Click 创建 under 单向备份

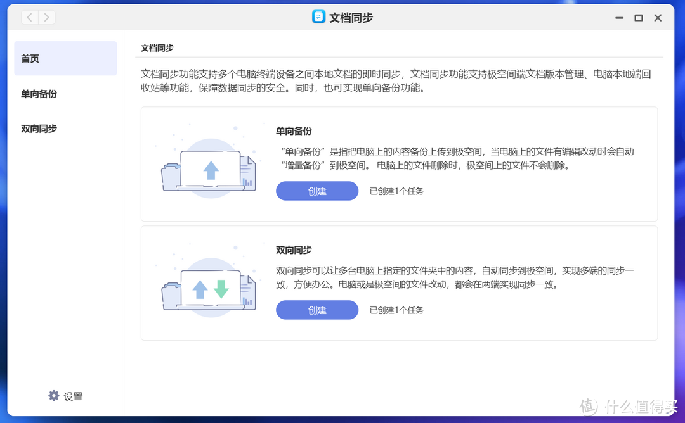317,191
